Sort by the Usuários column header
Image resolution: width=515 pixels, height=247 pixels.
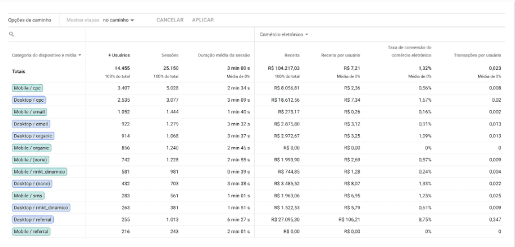[x=119, y=55]
